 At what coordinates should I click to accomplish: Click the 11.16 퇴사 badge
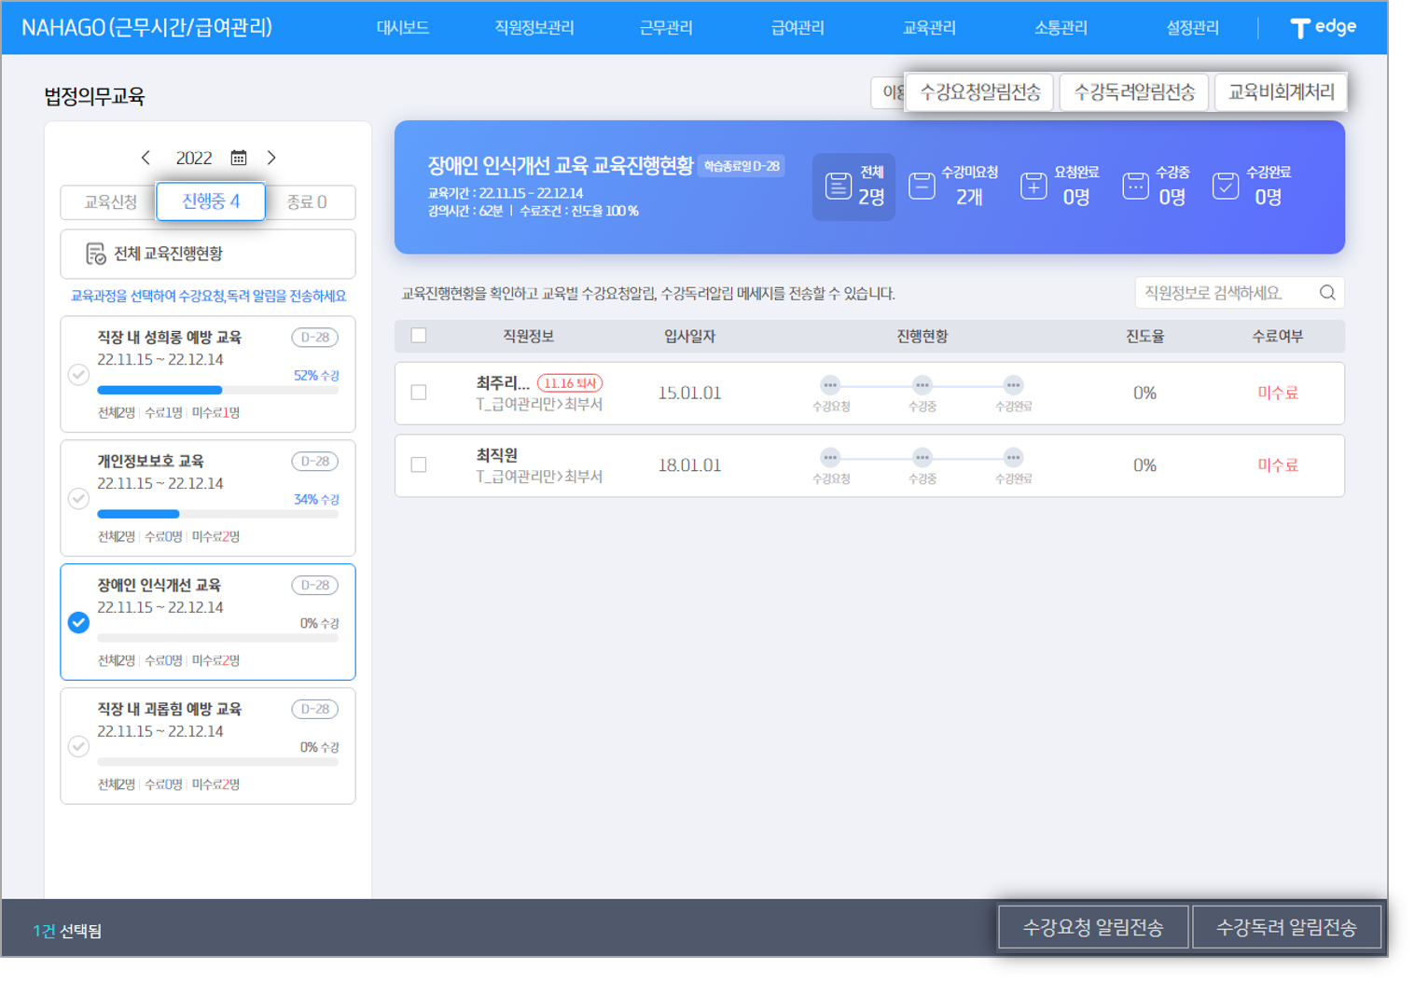pyautogui.click(x=570, y=383)
